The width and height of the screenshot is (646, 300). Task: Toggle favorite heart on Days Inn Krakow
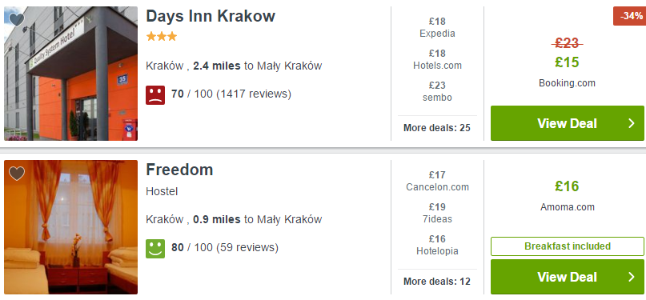click(17, 19)
